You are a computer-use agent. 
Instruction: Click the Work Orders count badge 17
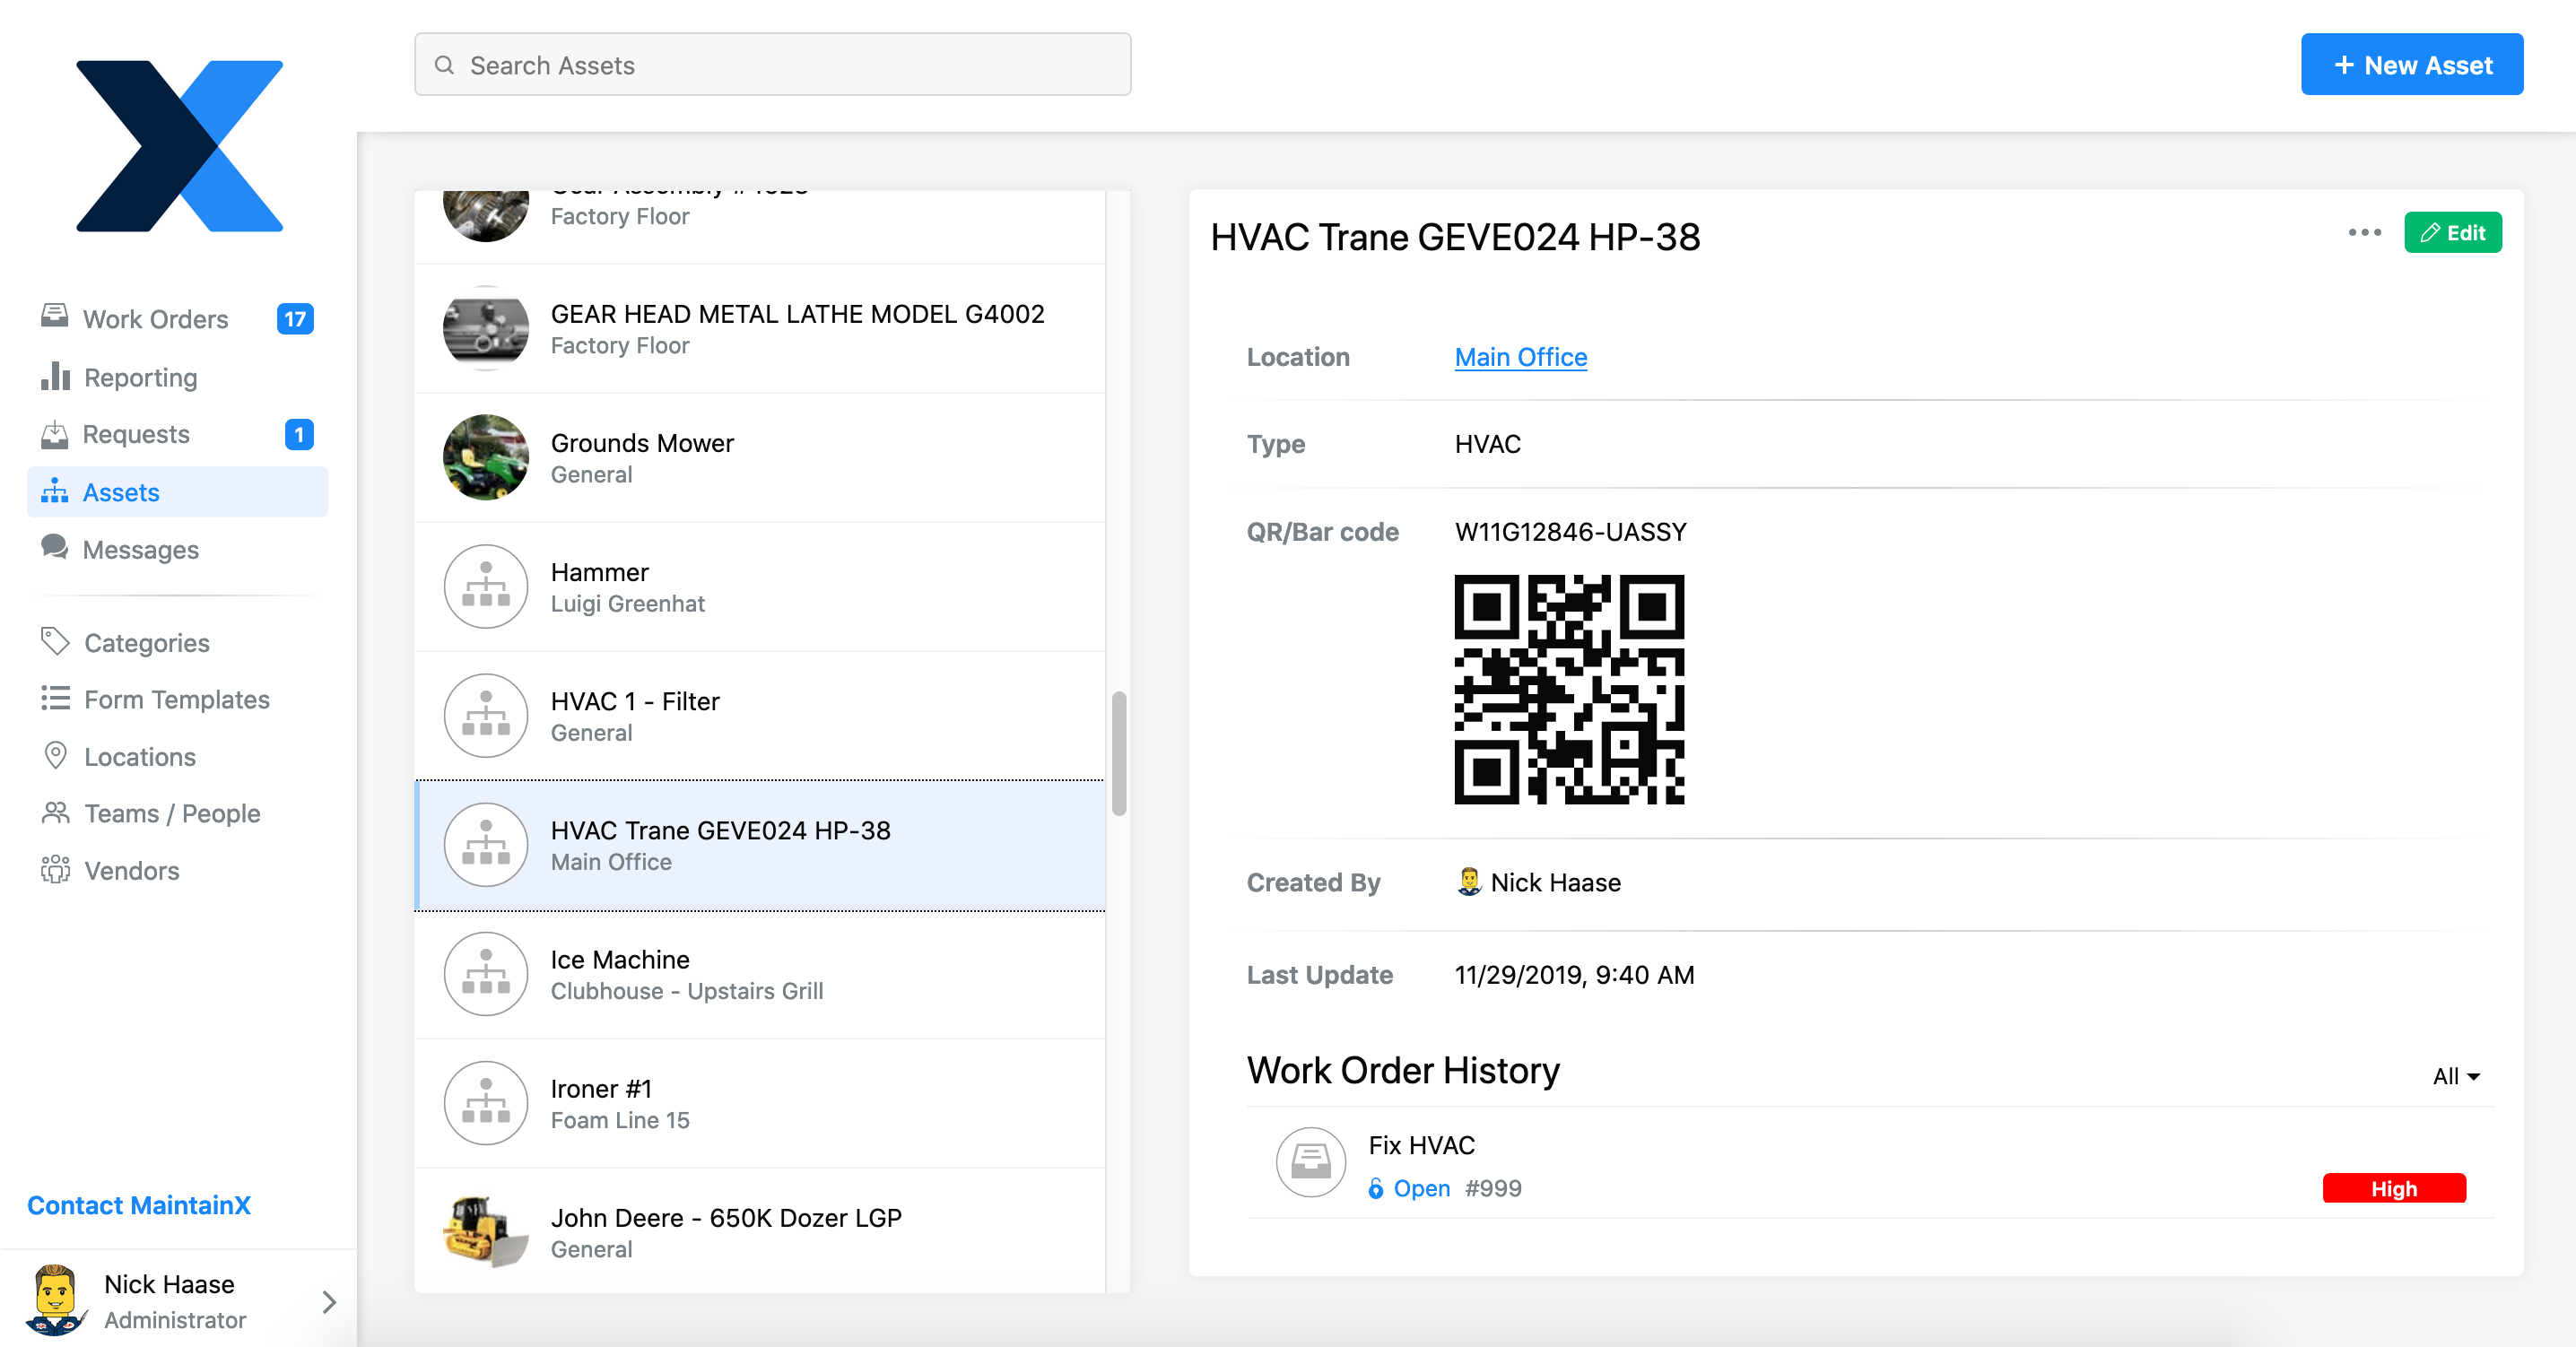click(295, 319)
